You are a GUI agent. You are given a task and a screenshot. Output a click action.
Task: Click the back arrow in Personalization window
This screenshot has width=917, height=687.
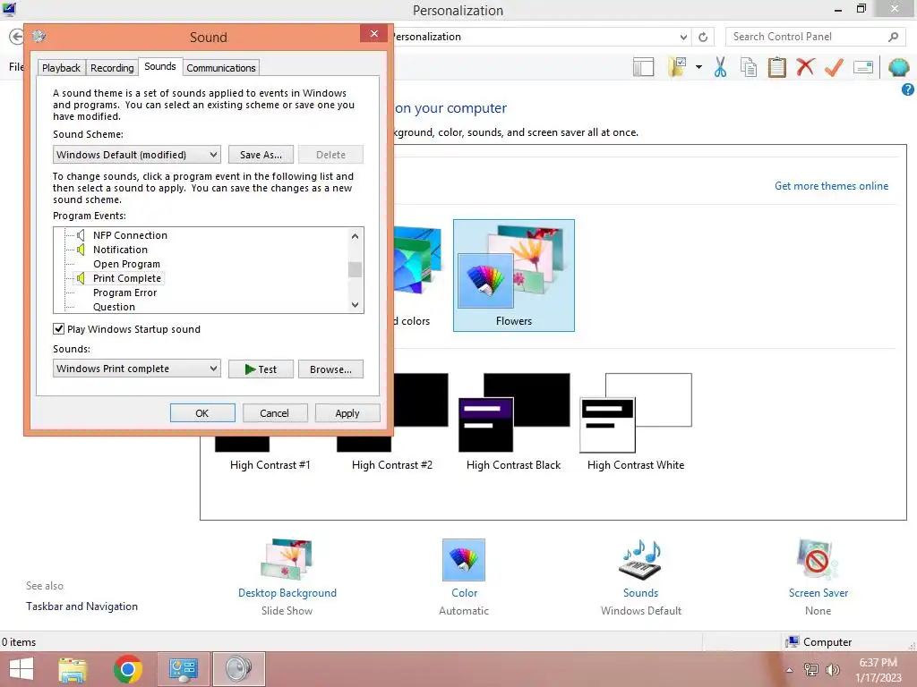(16, 37)
